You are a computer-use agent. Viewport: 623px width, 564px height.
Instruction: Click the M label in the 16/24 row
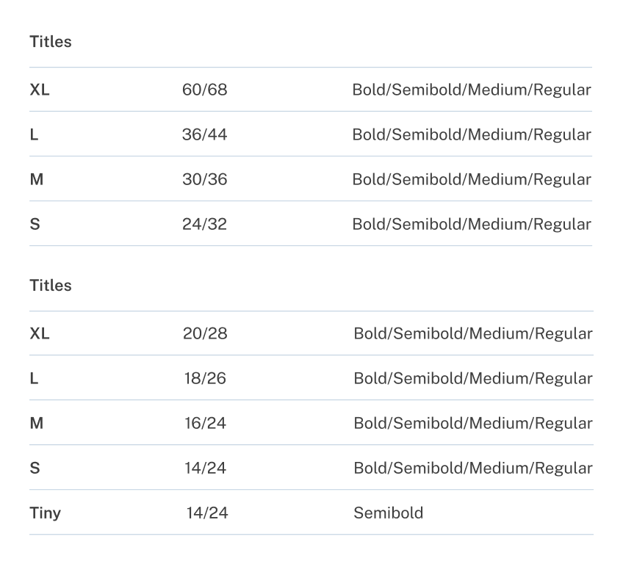37,424
